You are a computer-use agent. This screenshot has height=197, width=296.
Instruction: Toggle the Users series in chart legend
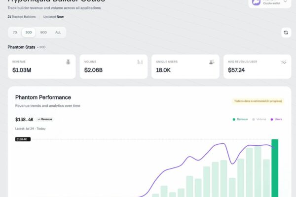coord(276,119)
